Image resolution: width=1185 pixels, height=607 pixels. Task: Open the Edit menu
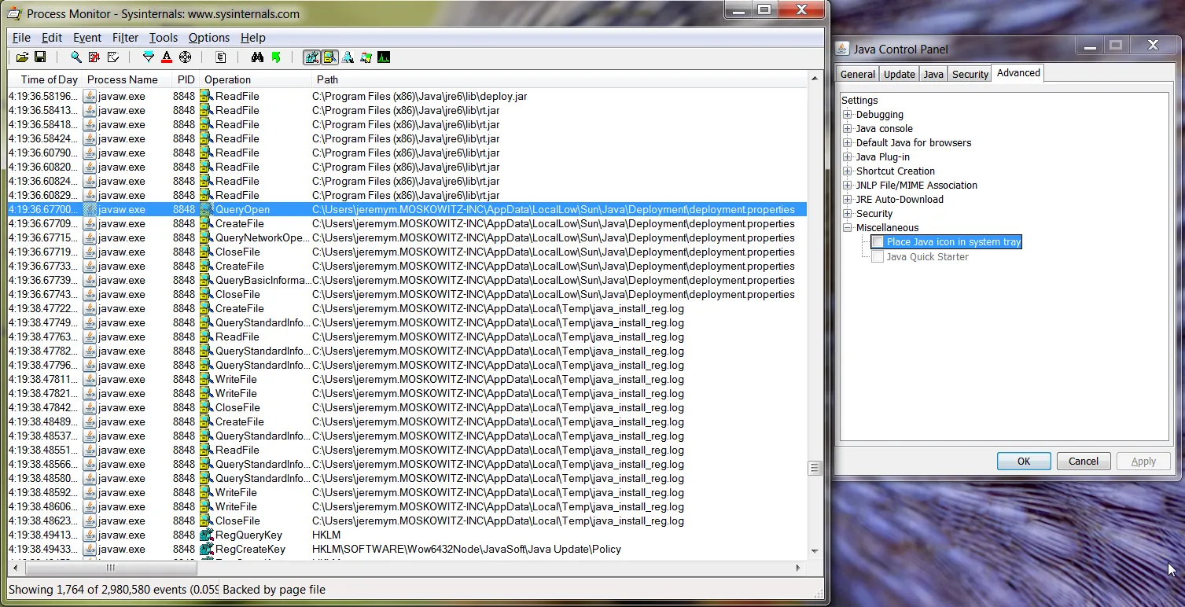(52, 38)
